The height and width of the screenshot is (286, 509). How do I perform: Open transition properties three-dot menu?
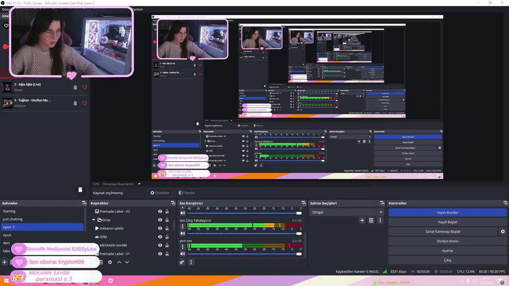(380, 220)
